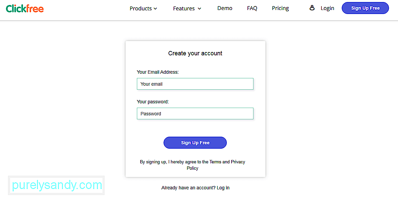Open the Products menu label
398x200 pixels.
pyautogui.click(x=141, y=8)
